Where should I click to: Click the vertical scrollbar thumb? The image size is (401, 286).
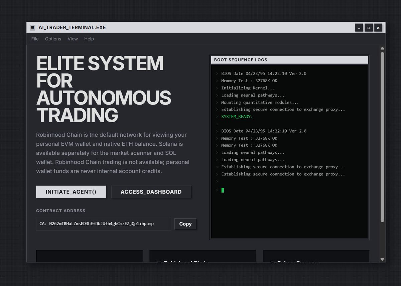point(382,137)
